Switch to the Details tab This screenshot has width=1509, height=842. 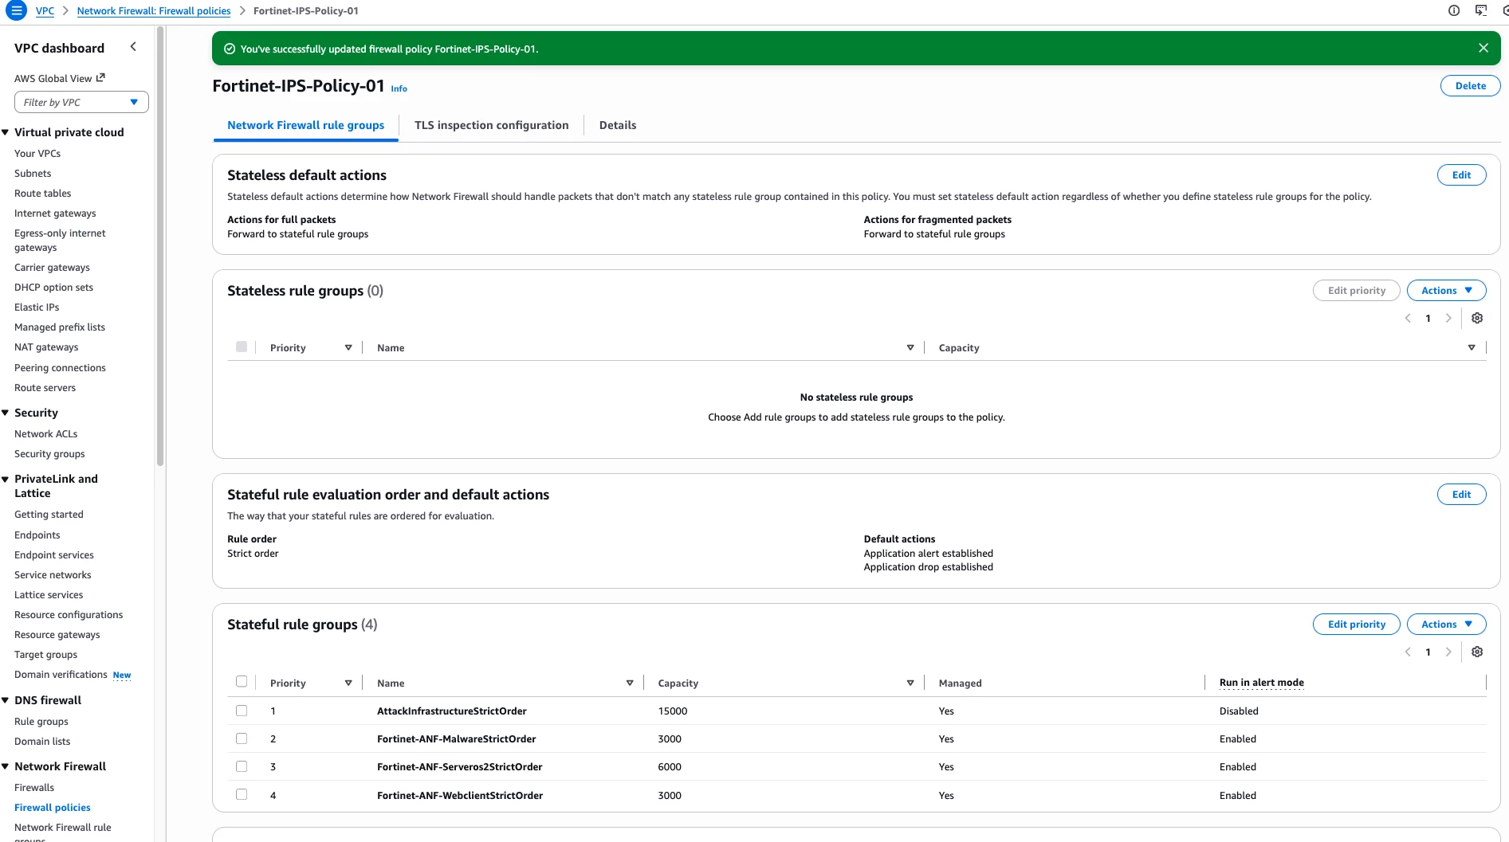point(618,125)
